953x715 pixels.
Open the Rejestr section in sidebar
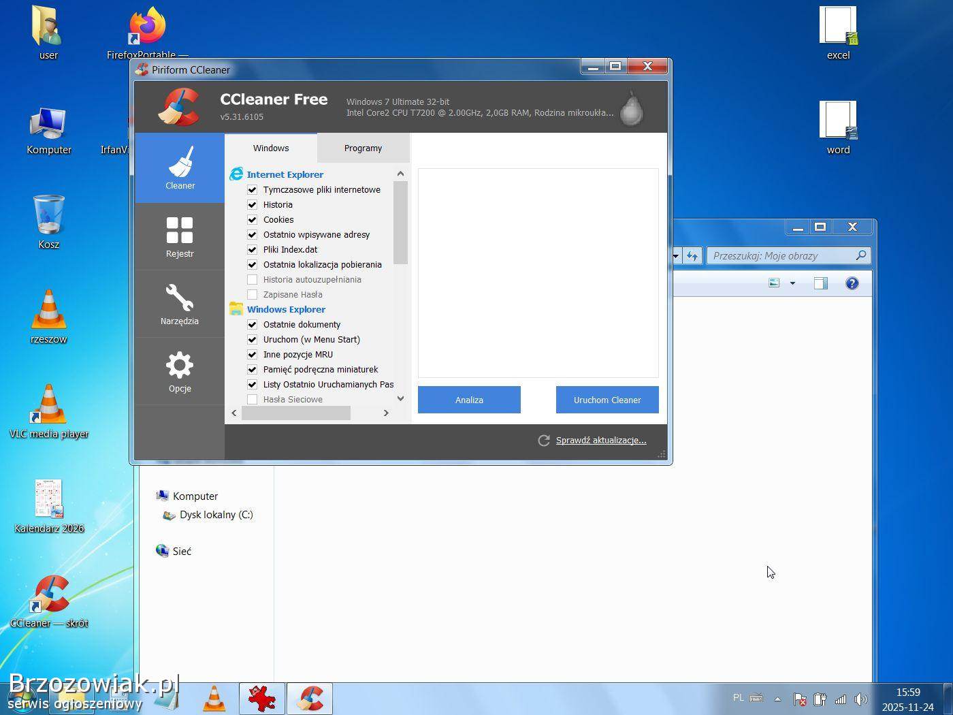180,236
